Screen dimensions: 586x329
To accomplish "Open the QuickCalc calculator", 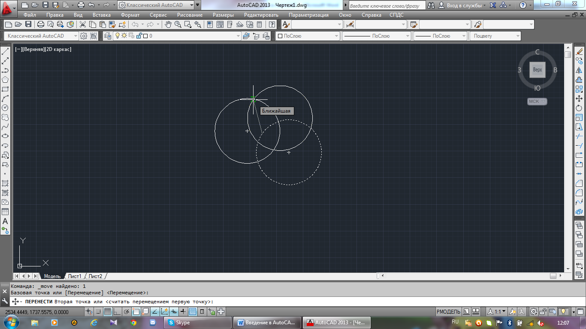I will [260, 24].
